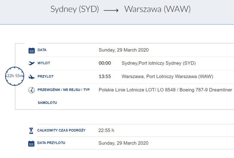Click the PRZEWOŹNIK / NR REJSU / TYP label
The height and width of the screenshot is (158, 234).
click(x=64, y=90)
